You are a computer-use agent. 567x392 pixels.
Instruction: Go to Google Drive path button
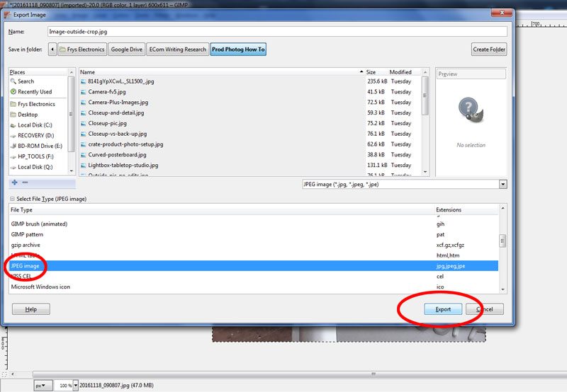127,50
